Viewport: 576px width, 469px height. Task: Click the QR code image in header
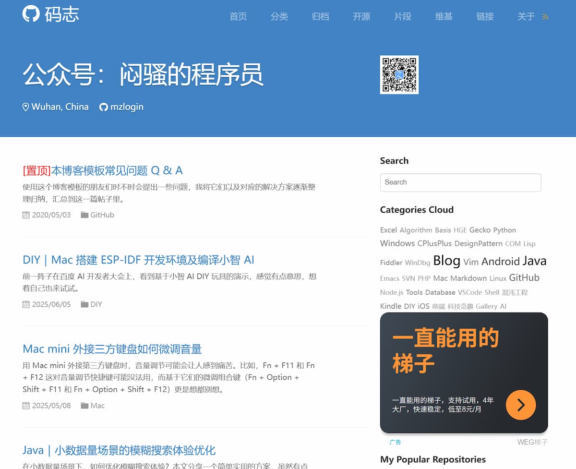399,75
